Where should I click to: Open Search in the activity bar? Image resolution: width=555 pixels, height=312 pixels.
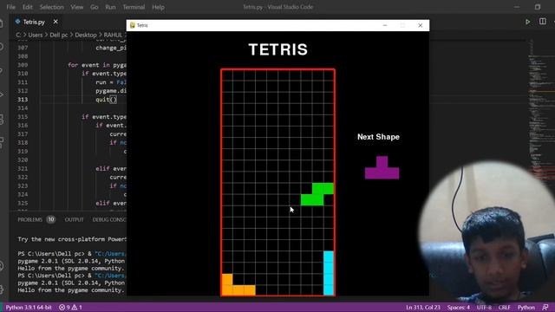2,47
